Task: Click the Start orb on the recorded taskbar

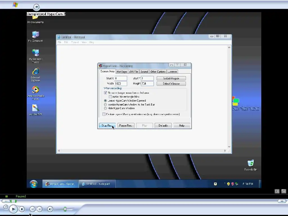Action: 34,184
